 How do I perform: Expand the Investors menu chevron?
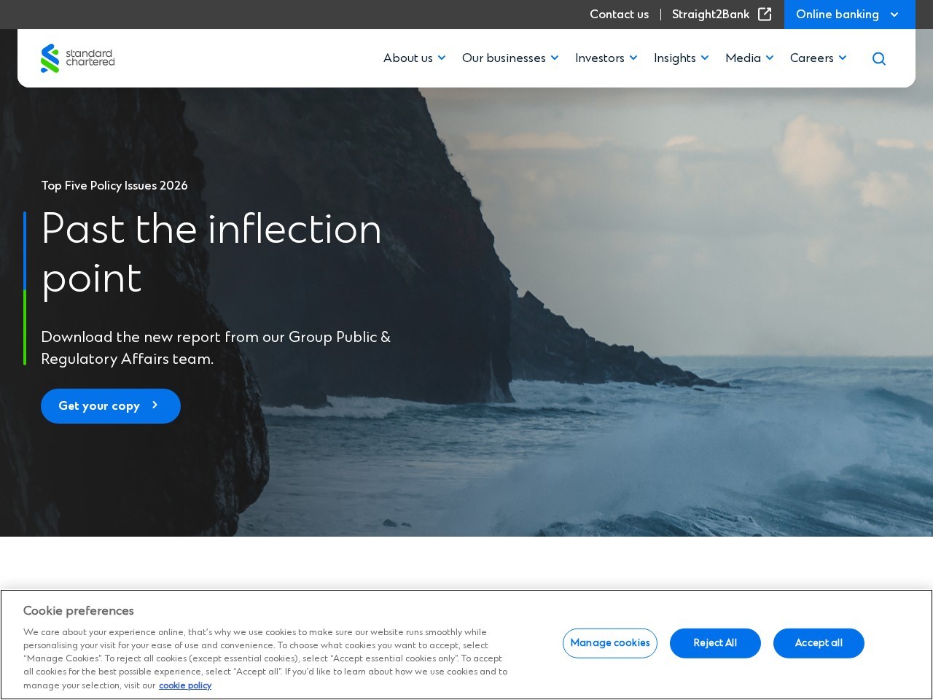click(x=633, y=58)
